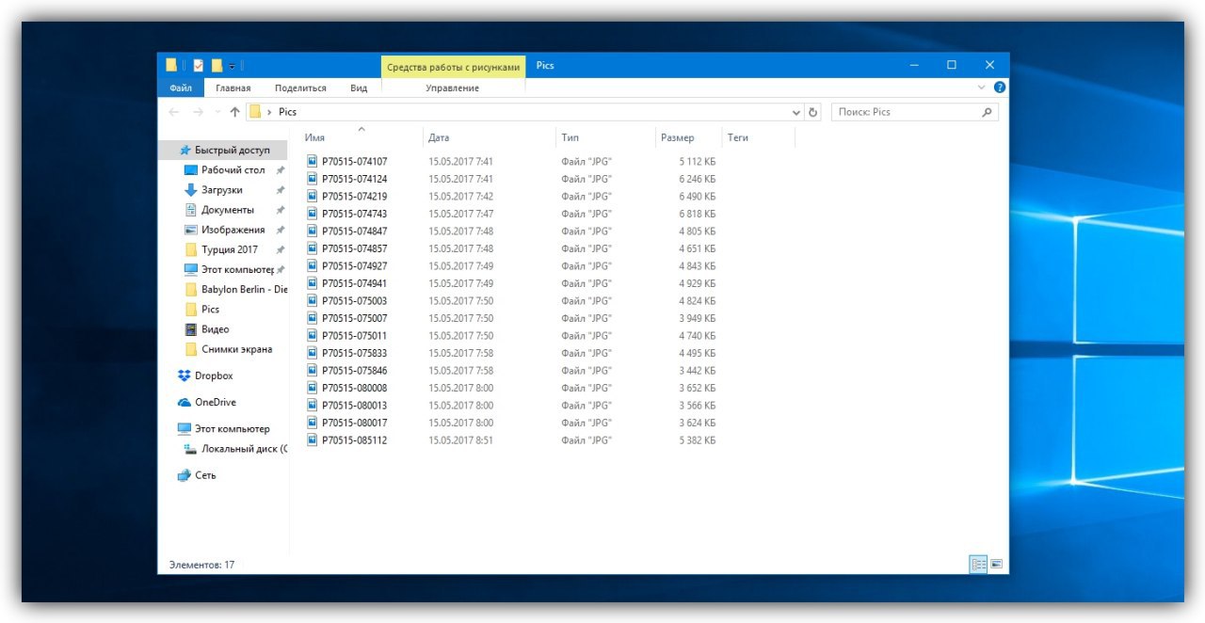Expand the address bar history dropdown
The image size is (1205, 623).
click(796, 112)
